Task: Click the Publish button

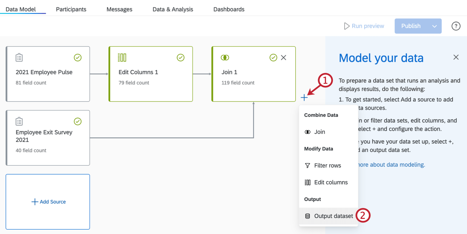Action: coord(411,26)
